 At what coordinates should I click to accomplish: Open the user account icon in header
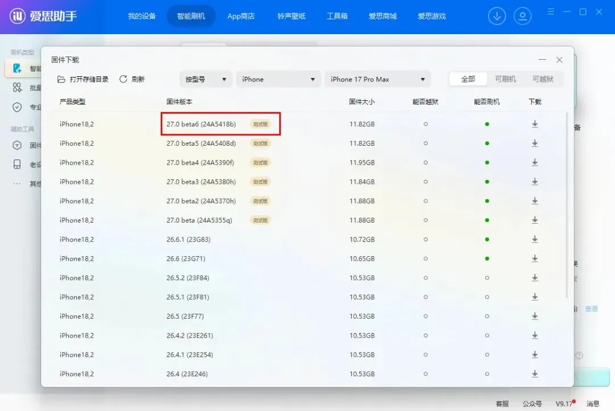pos(522,16)
